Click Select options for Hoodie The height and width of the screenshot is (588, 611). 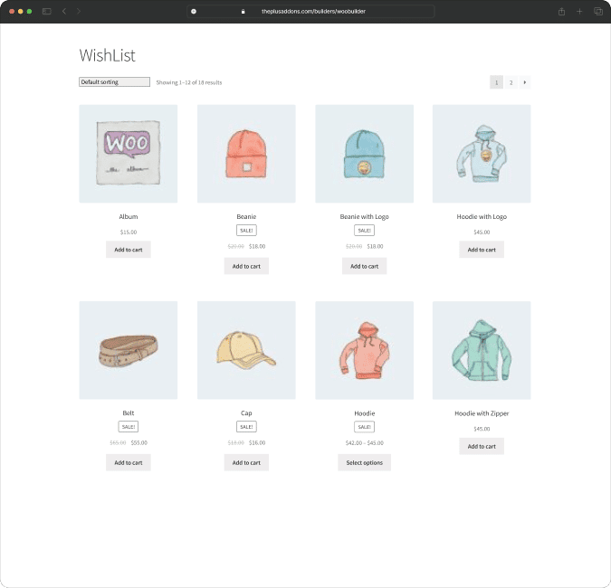point(364,462)
